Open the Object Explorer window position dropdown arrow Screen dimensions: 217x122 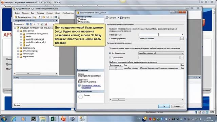[x=51, y=21]
